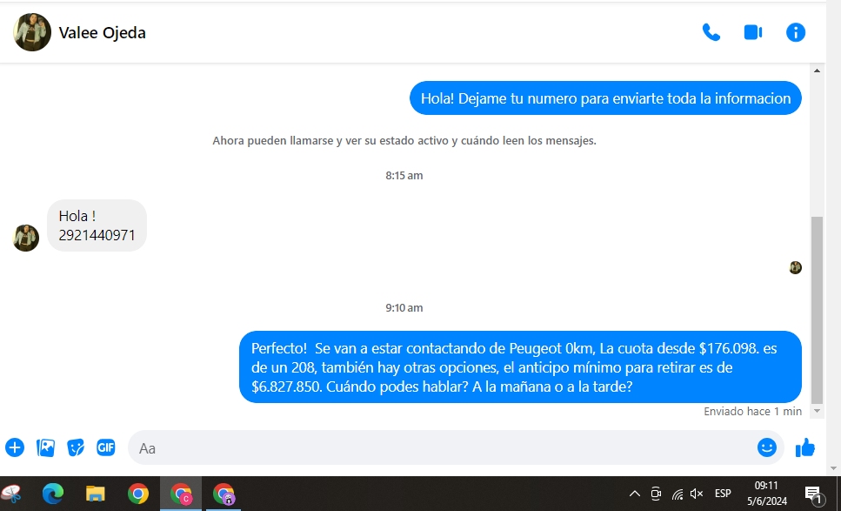Open the Windows notification center
This screenshot has height=511, width=841.
tap(813, 494)
